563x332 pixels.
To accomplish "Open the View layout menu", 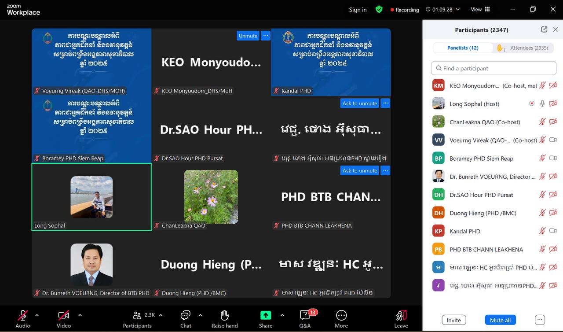I will point(480,9).
